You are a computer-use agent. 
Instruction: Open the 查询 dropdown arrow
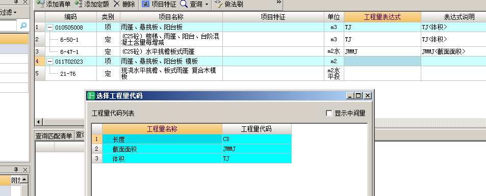[x=207, y=5]
